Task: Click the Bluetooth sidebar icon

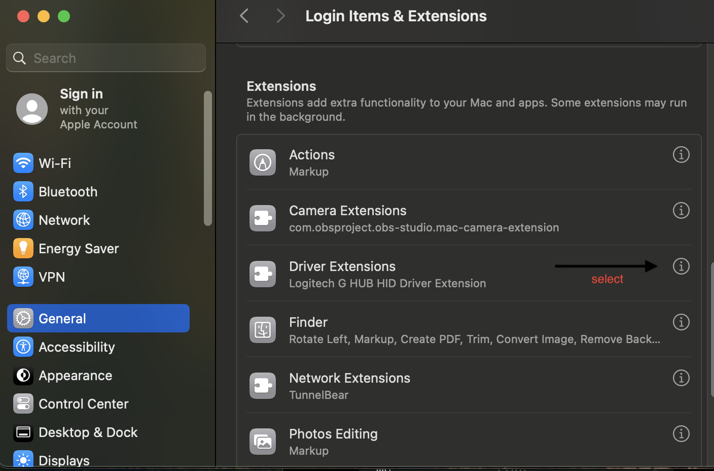Action: (23, 192)
